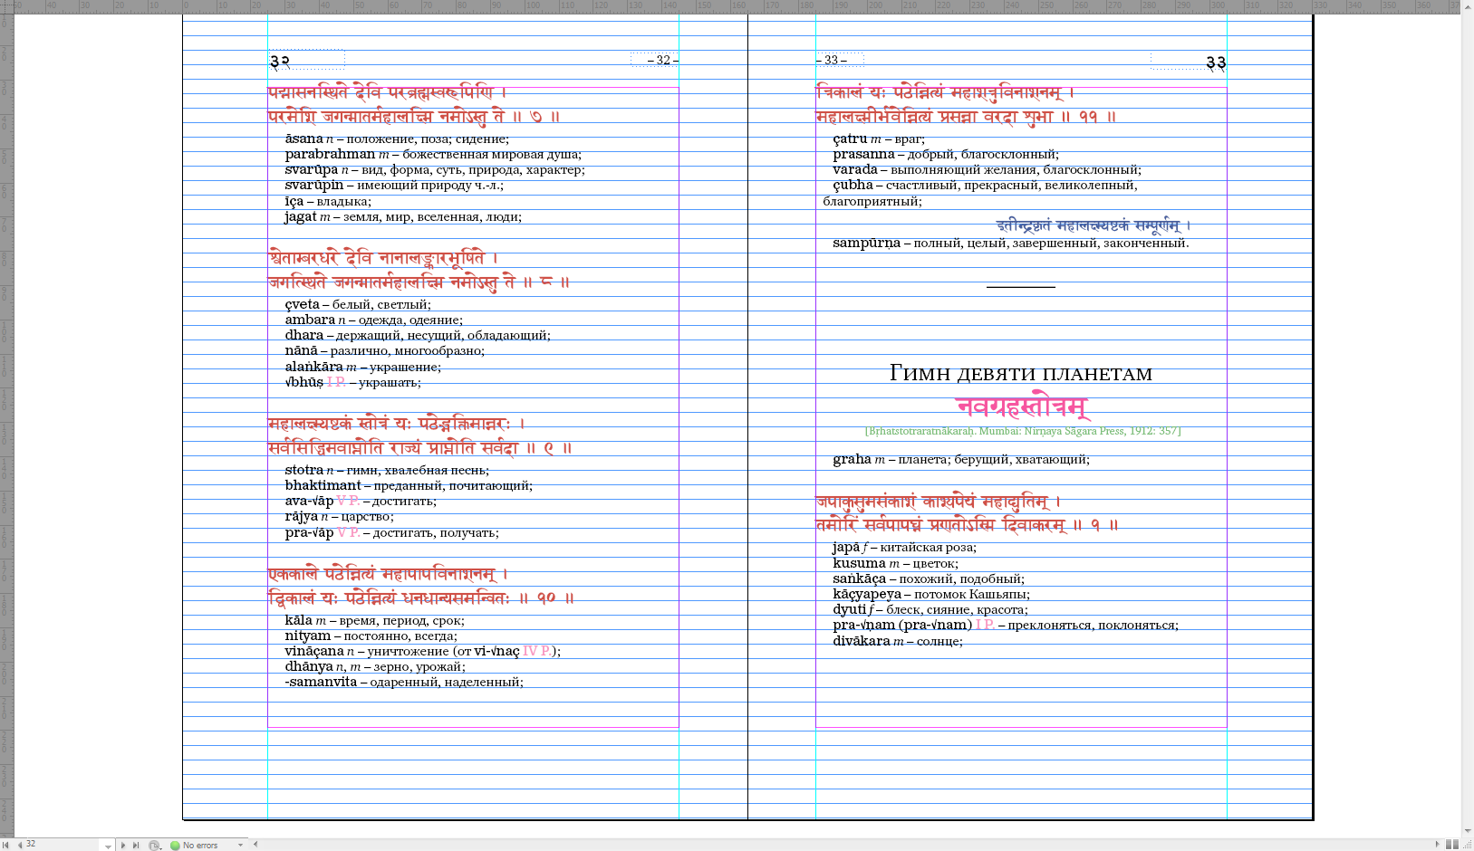Click the 'bhaktimant – преданный' entry
The height and width of the screenshot is (851, 1474).
point(409,485)
